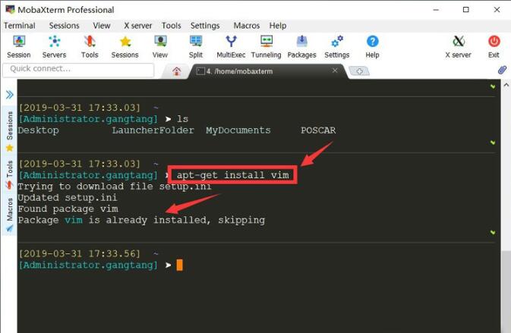The height and width of the screenshot is (333, 511).
Task: Add a new terminal tab
Action: point(359,71)
